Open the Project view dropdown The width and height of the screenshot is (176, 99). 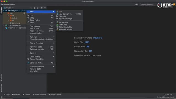pos(9,8)
